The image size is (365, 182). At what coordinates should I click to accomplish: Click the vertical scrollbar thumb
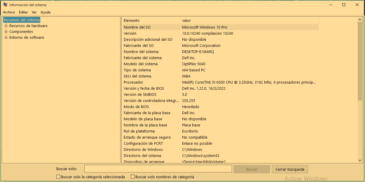tap(360, 61)
